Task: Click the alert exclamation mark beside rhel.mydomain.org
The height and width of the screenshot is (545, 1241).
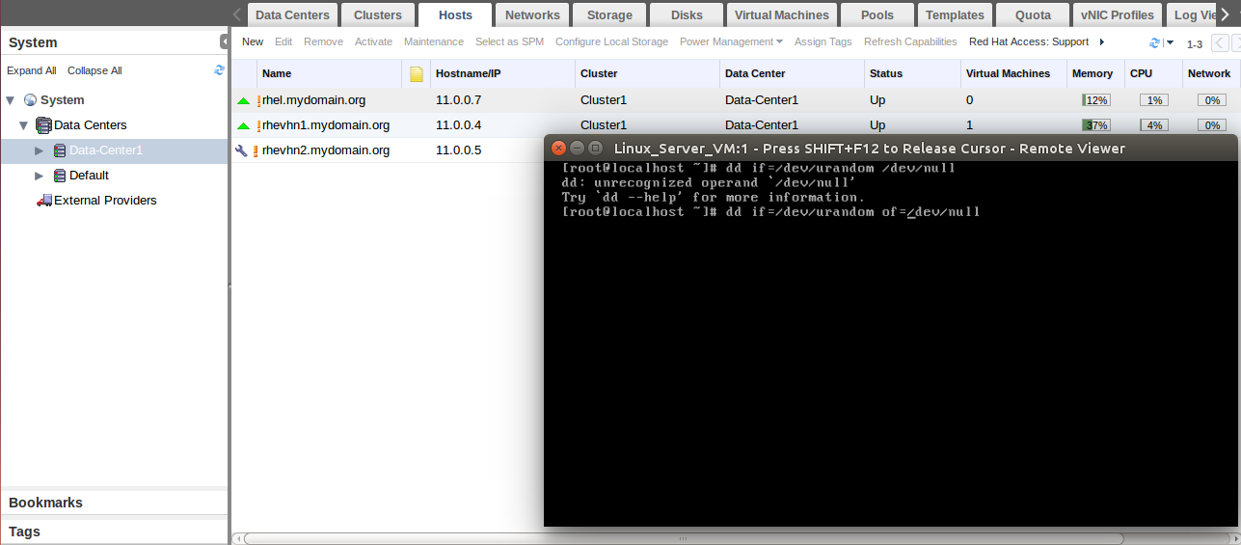Action: tap(257, 100)
